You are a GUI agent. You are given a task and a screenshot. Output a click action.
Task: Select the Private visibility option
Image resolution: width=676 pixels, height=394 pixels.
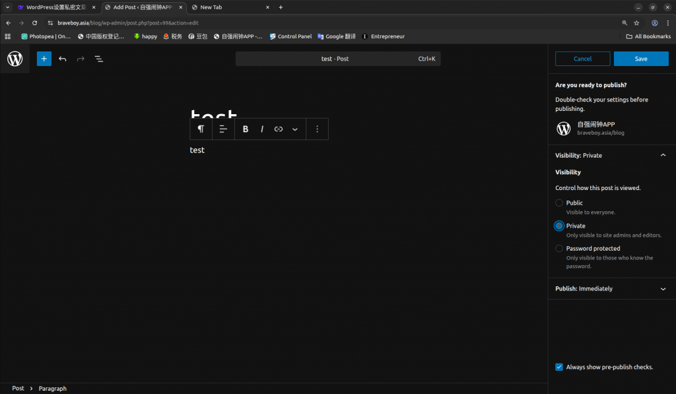tap(559, 226)
